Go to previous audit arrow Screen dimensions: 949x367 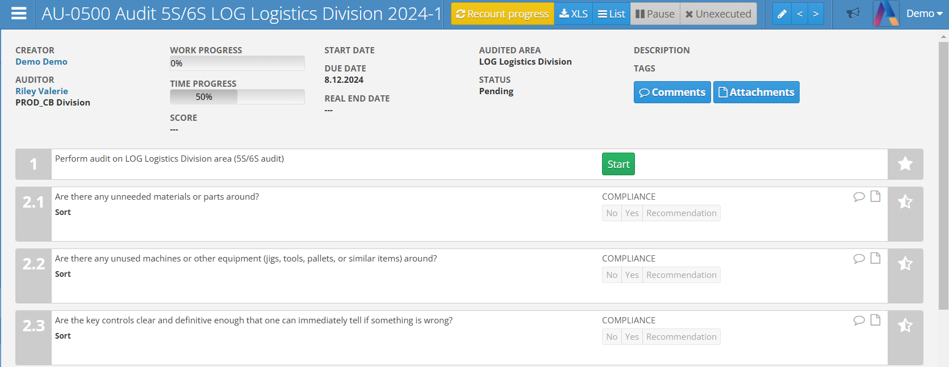(x=800, y=14)
